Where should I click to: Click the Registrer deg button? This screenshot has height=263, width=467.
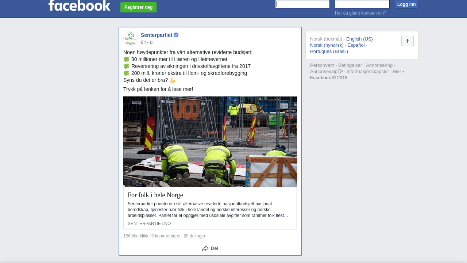(138, 7)
